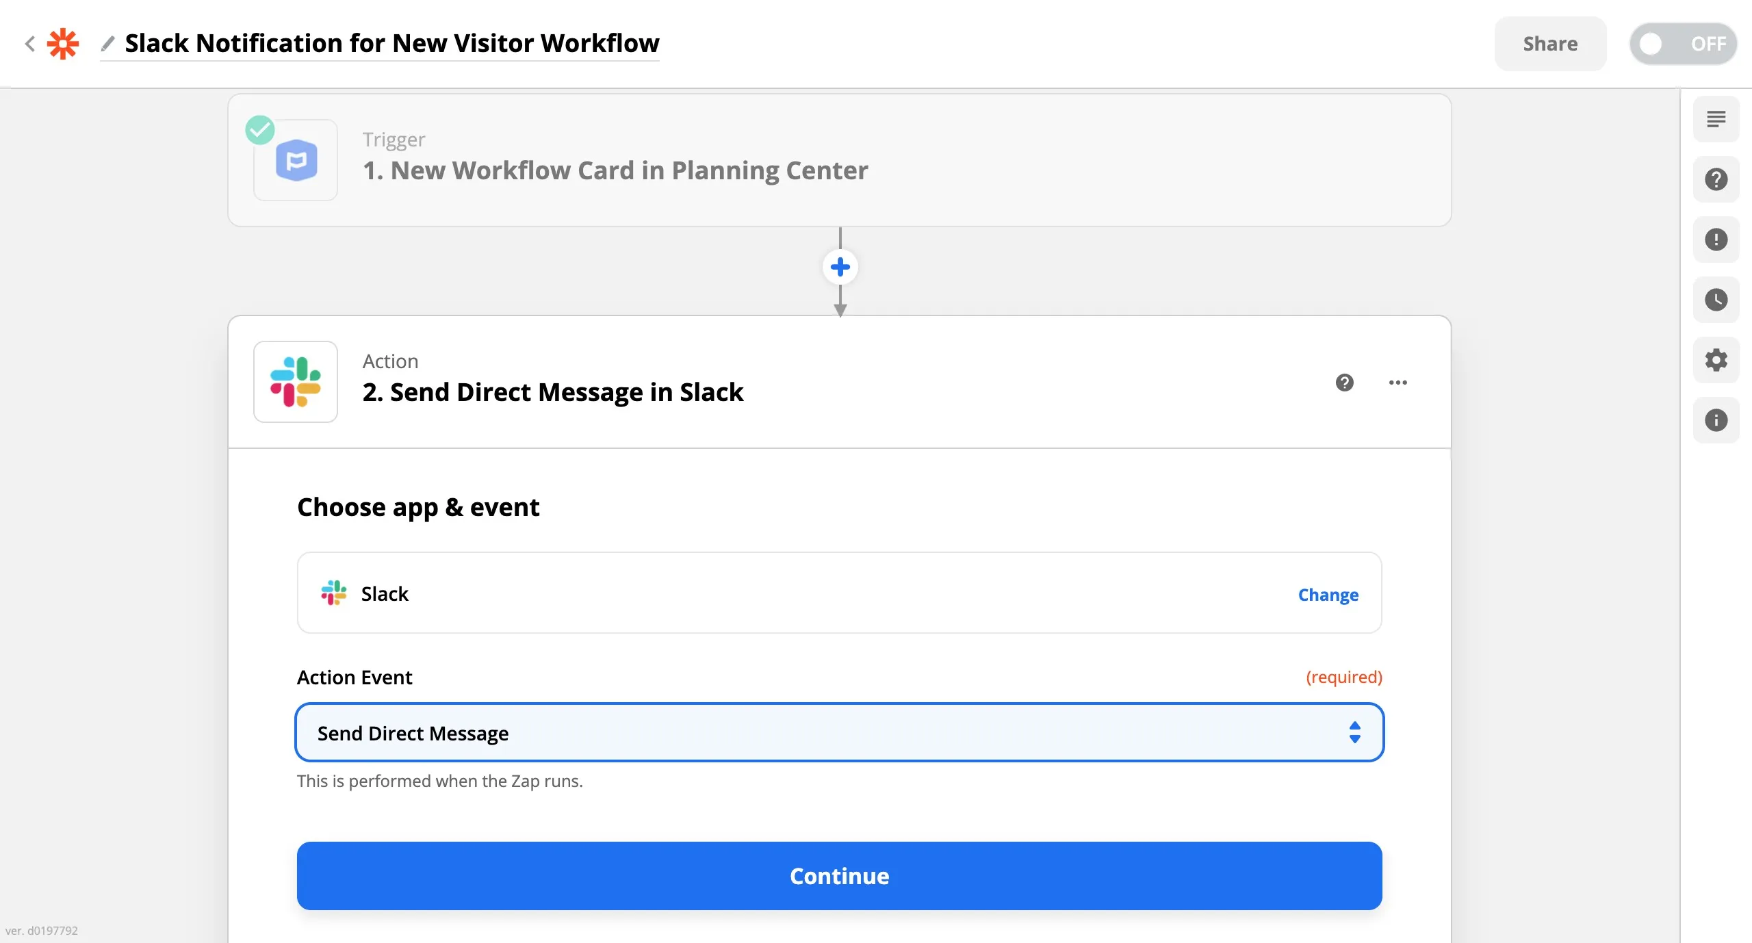Viewport: 1752px width, 943px height.
Task: Open help for the Send Direct Message step
Action: 1344,383
